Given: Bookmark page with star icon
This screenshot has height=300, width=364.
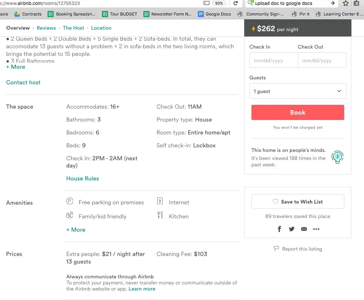Looking at the screenshot, I should (x=345, y=3).
